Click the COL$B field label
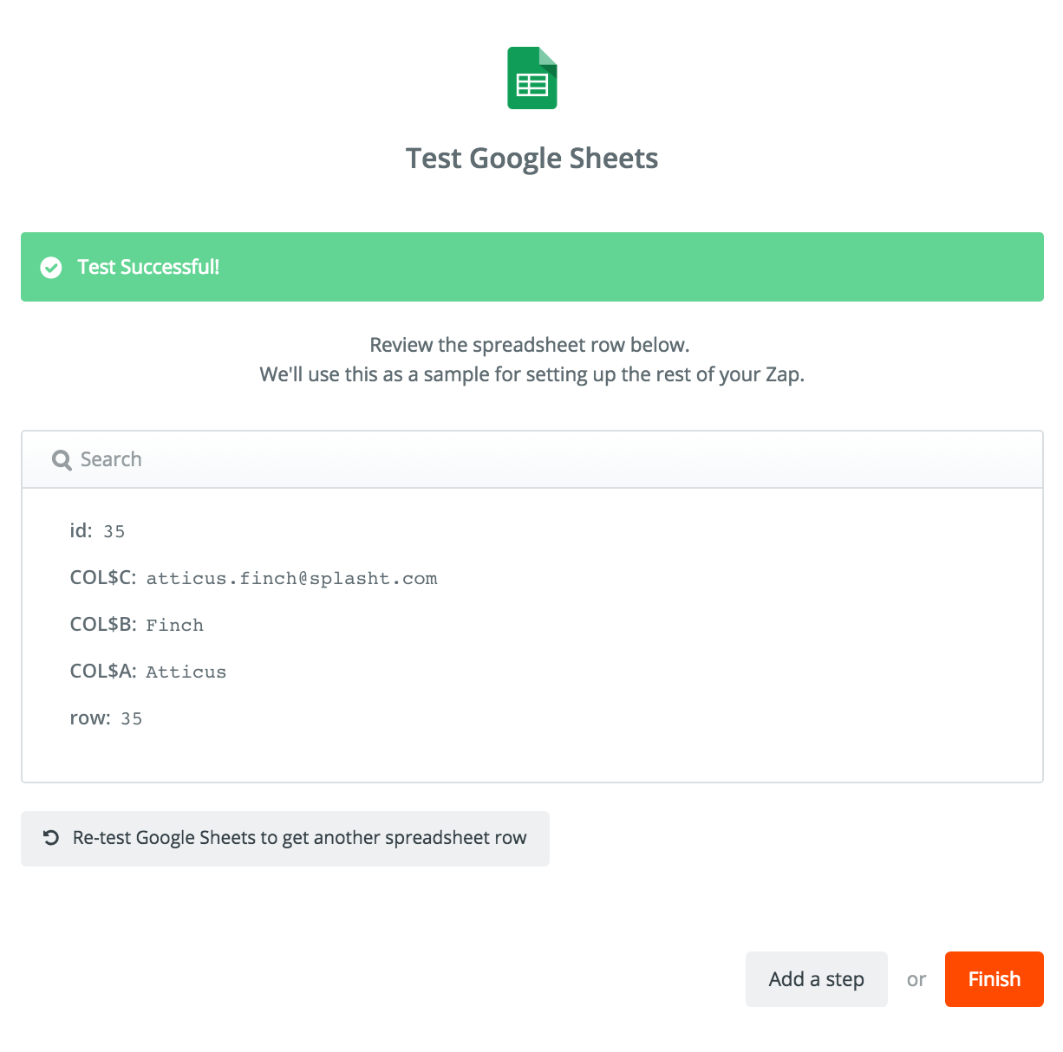The image size is (1063, 1052). click(x=103, y=625)
